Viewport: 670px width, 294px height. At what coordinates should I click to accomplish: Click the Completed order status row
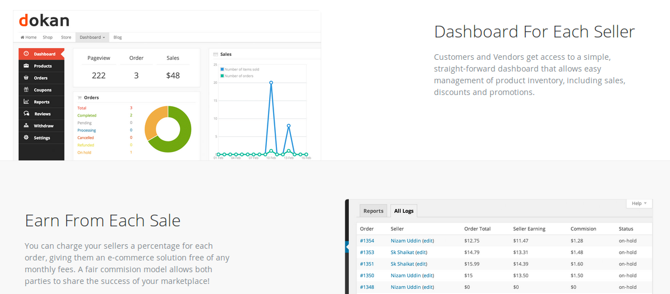105,116
